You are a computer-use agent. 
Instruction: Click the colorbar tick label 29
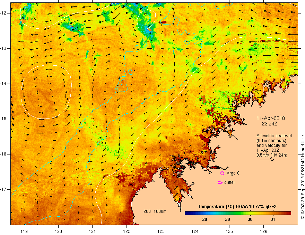click(x=227, y=219)
